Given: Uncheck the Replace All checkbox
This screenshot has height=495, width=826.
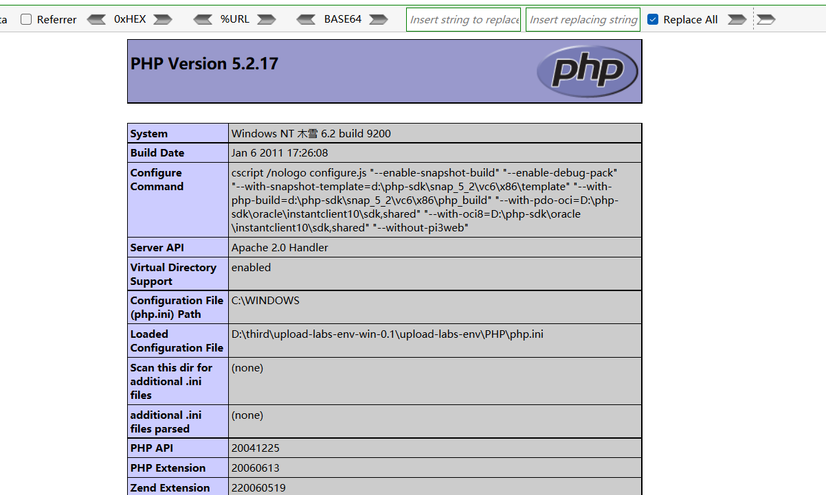Looking at the screenshot, I should point(653,19).
